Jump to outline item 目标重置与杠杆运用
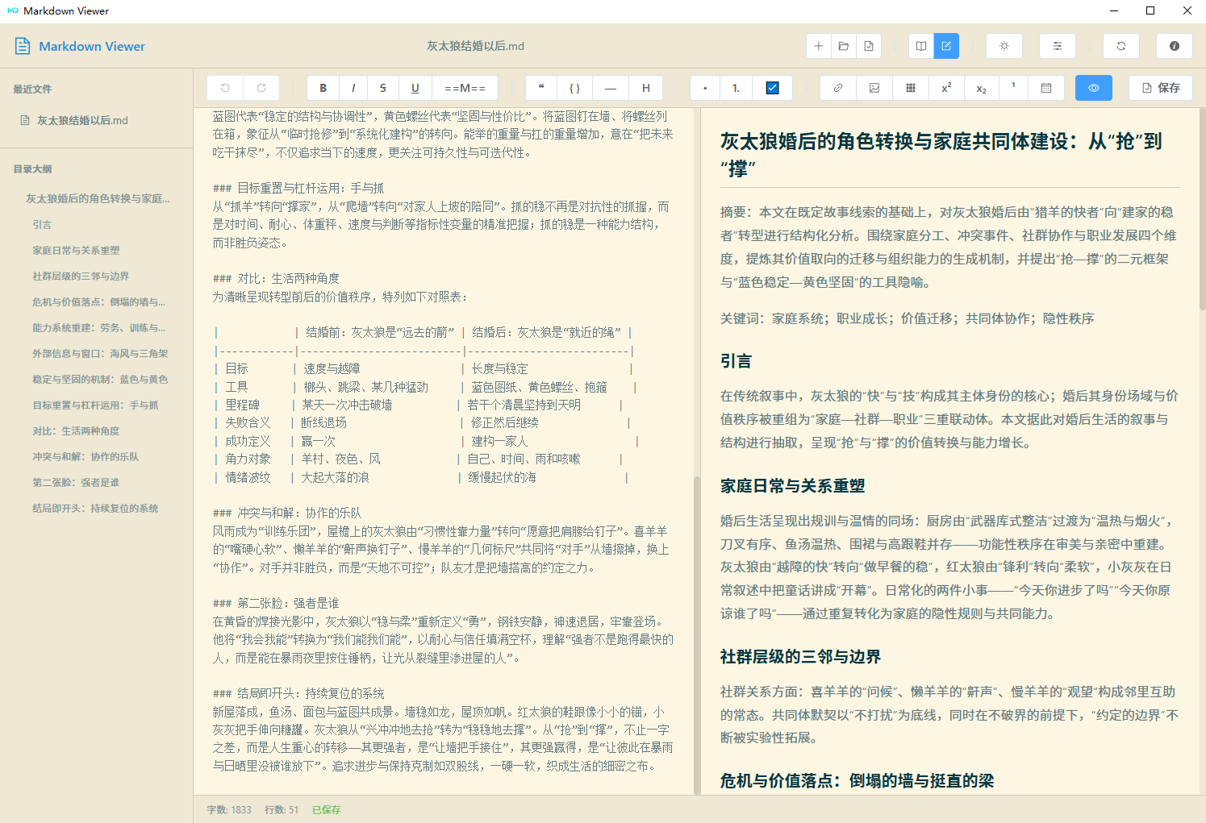 97,405
